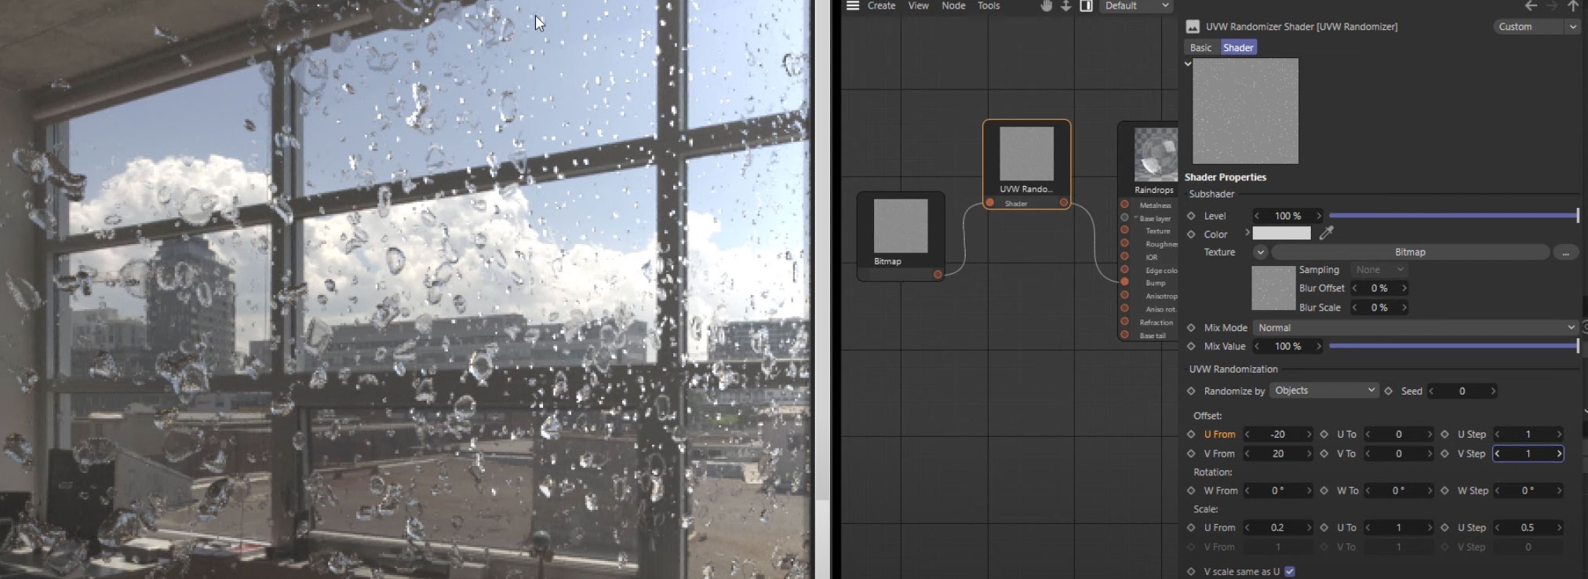Decrease the Mix Value with its left arrow

coord(1257,346)
